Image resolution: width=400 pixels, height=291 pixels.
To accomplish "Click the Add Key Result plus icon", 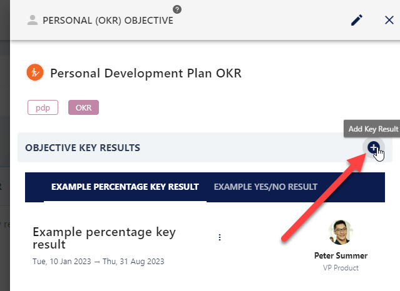I will pos(374,147).
